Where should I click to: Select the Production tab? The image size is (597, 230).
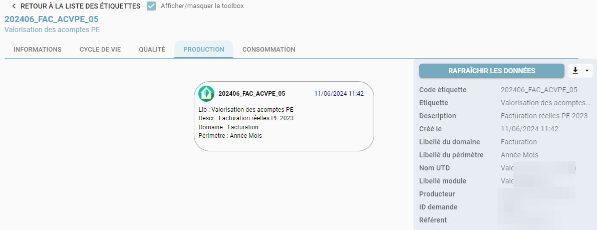(204, 50)
